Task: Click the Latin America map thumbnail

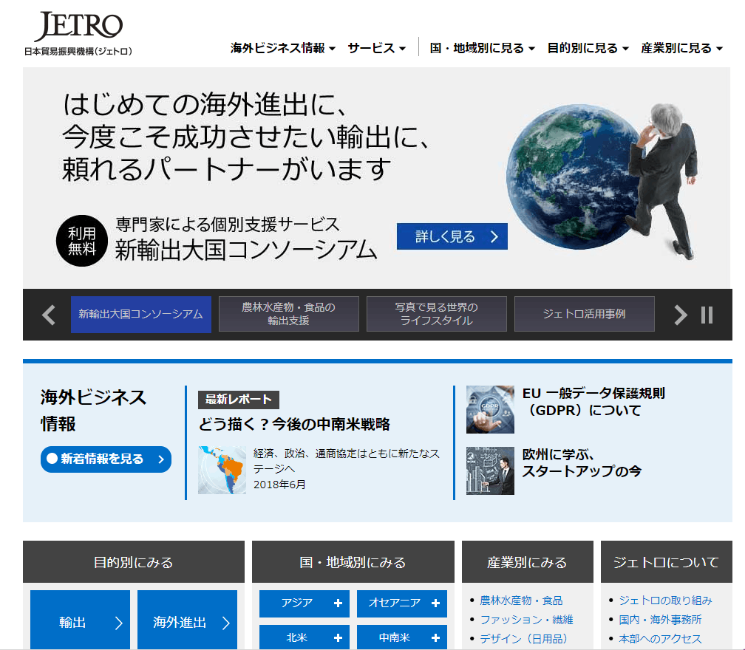Action: pyautogui.click(x=222, y=470)
